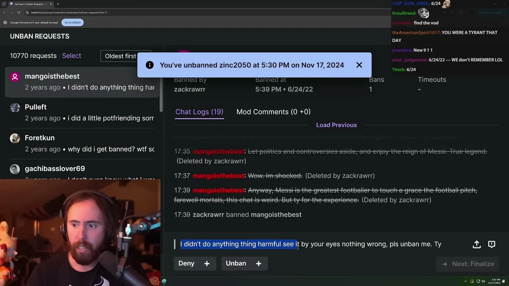The width and height of the screenshot is (509, 286).
Task: Click the 10770 requests count
Action: [x=33, y=56]
